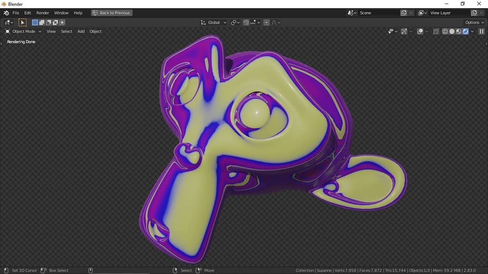Screen dimensions: 488x274
Task: Open snapping options dropdown
Action: 255,23
